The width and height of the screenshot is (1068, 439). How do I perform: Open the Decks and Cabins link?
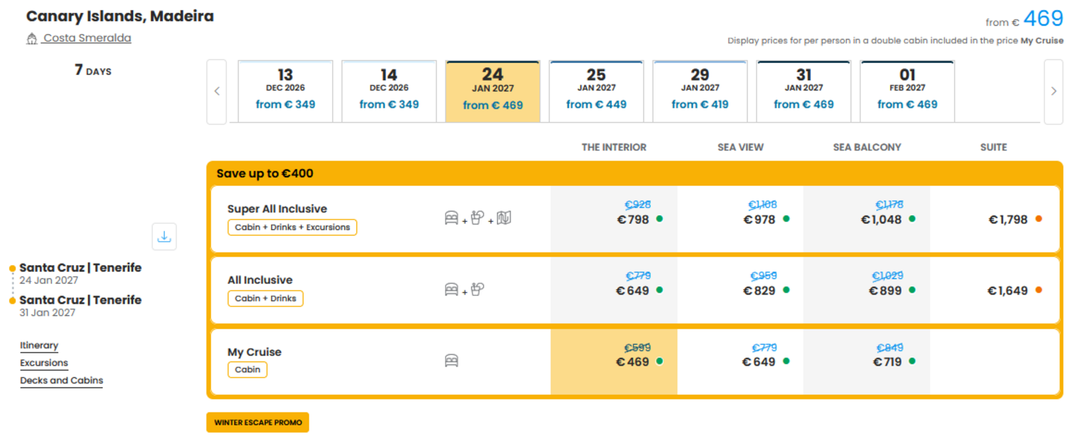pyautogui.click(x=62, y=380)
